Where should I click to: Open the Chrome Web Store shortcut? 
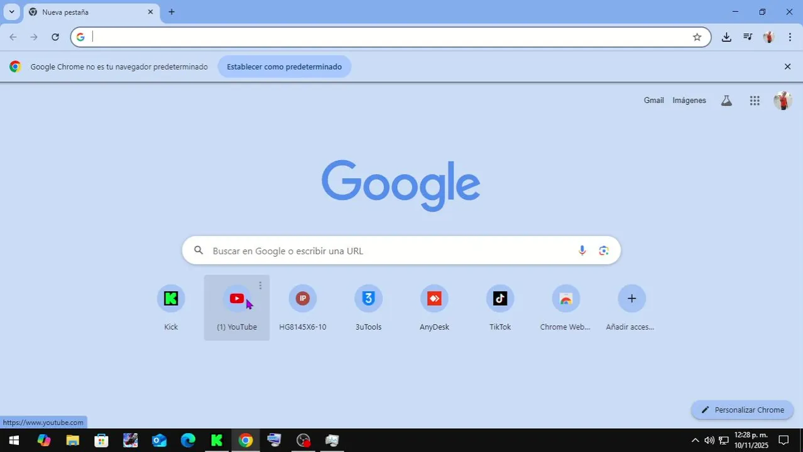point(565,308)
